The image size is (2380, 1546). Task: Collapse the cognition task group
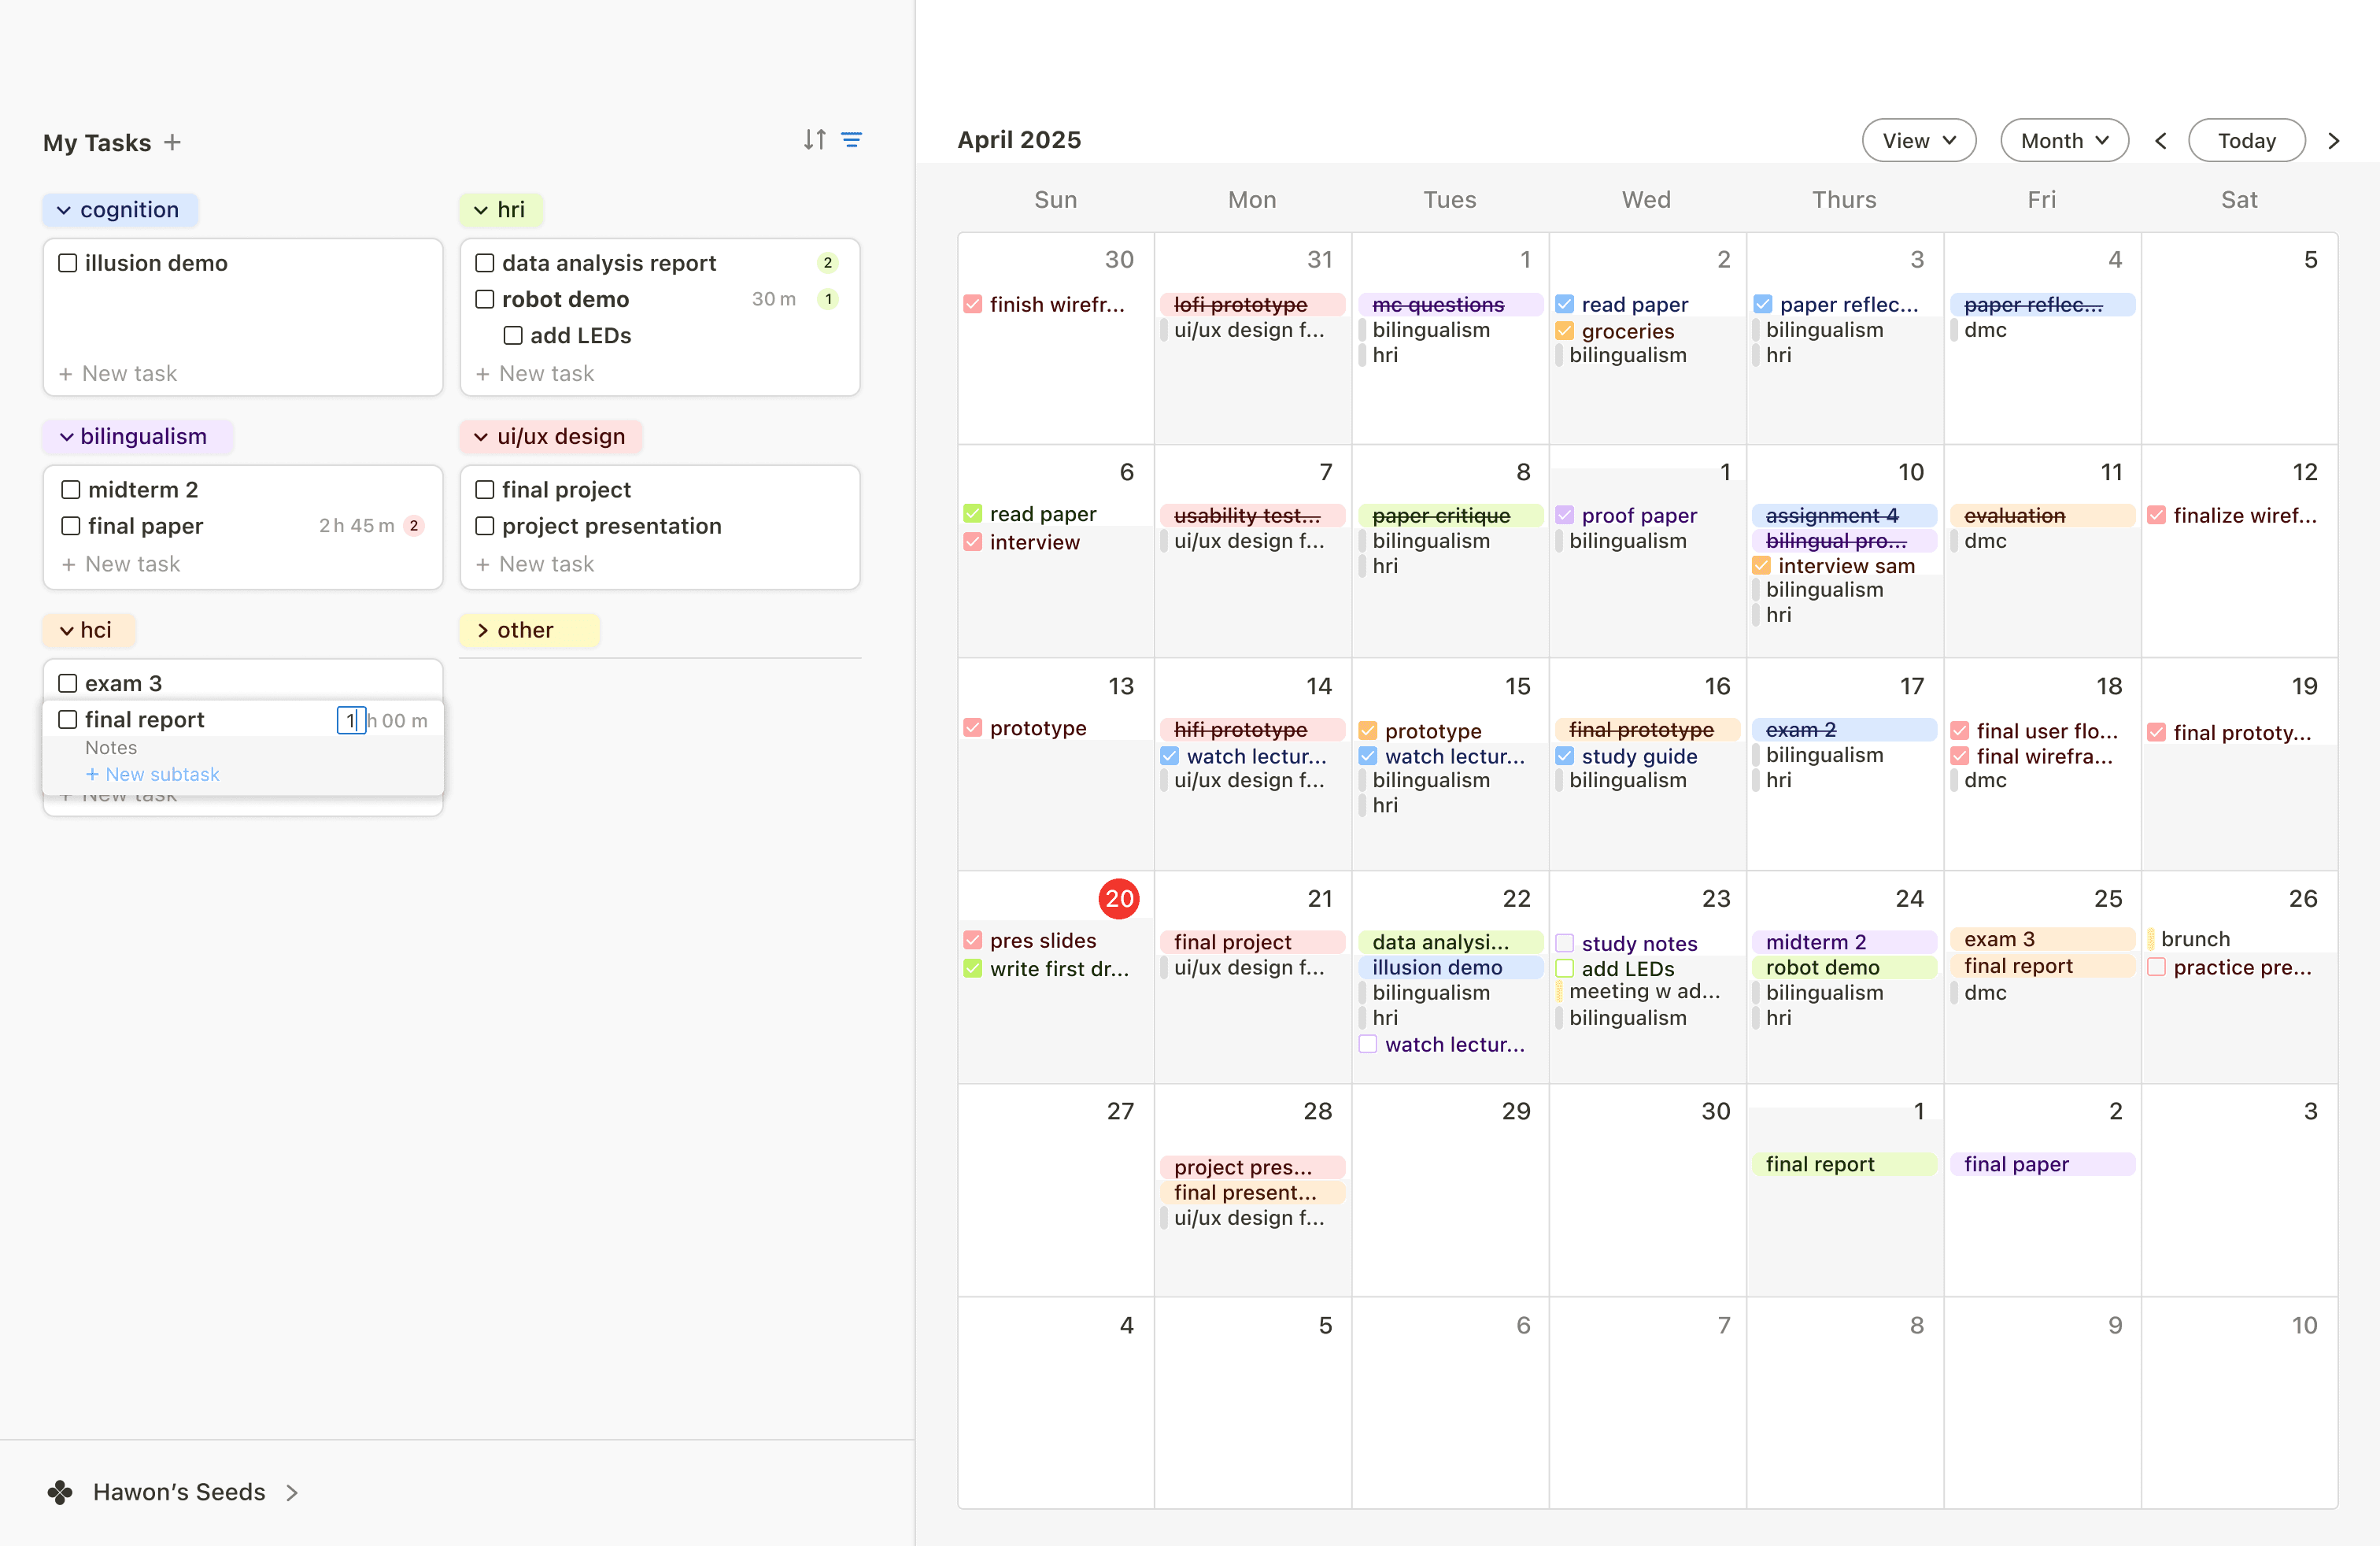point(64,210)
